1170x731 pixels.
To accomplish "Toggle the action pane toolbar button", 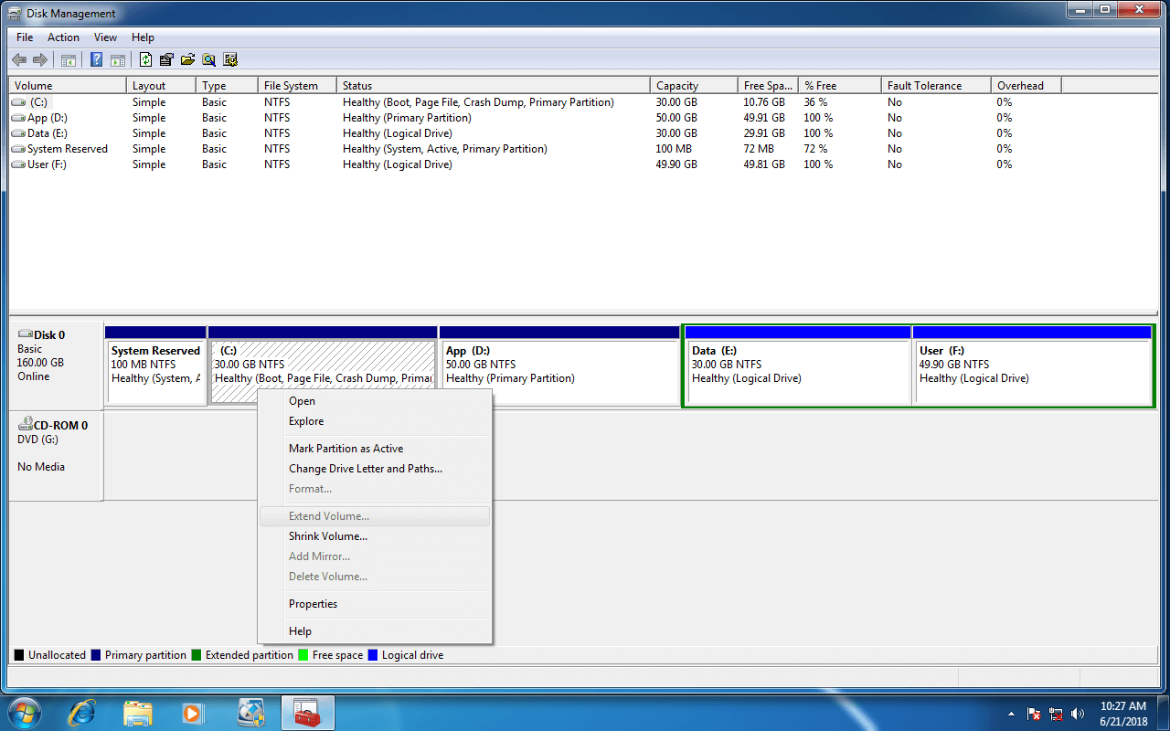I will [118, 60].
